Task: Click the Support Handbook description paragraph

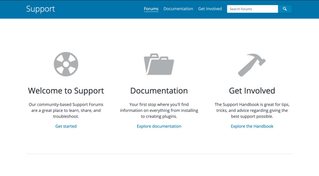Action: 252,110
